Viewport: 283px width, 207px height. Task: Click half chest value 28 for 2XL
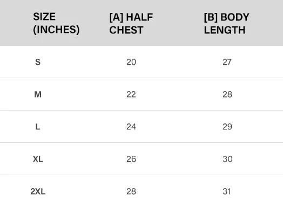pyautogui.click(x=131, y=191)
